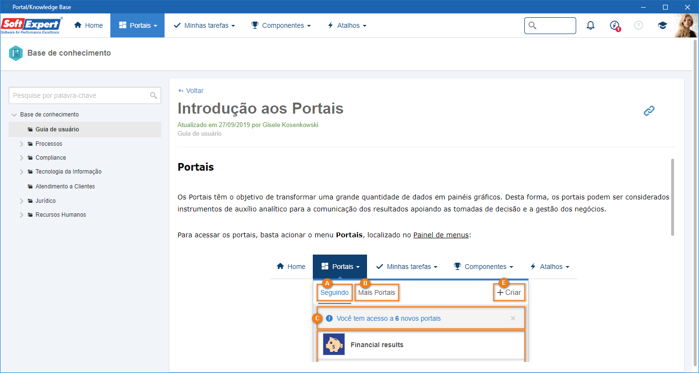Open the Componentes menu

[x=281, y=25]
